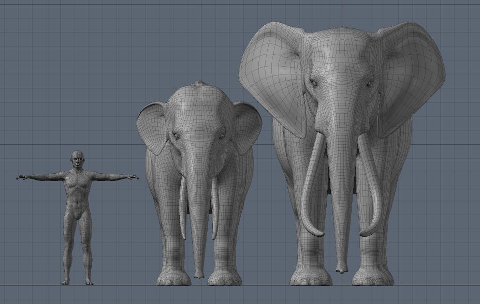Pick the small elephant's screen-left front foot
This screenshot has height=304, width=480.
173,279
